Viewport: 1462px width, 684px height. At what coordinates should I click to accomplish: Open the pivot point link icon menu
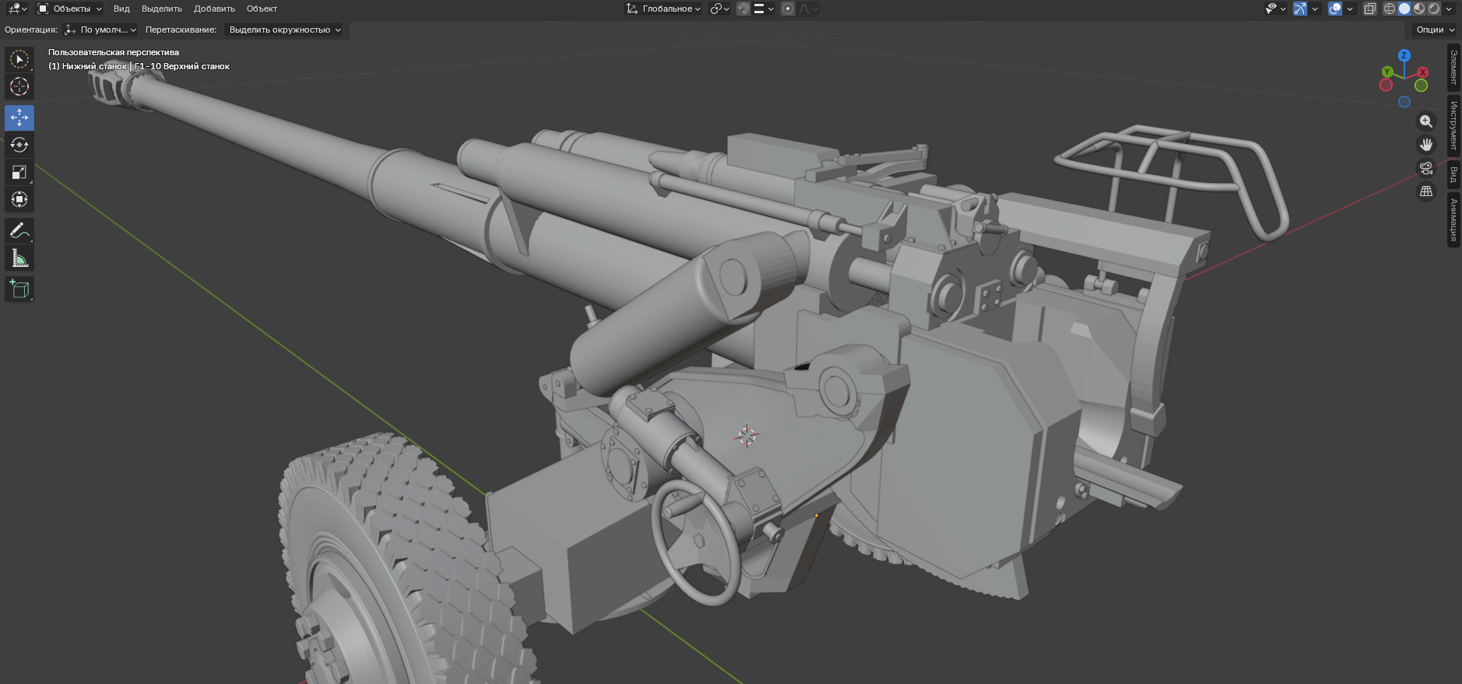[719, 9]
